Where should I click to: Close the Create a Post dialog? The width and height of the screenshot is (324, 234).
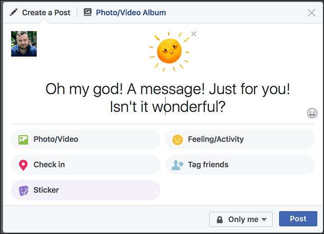click(x=312, y=13)
